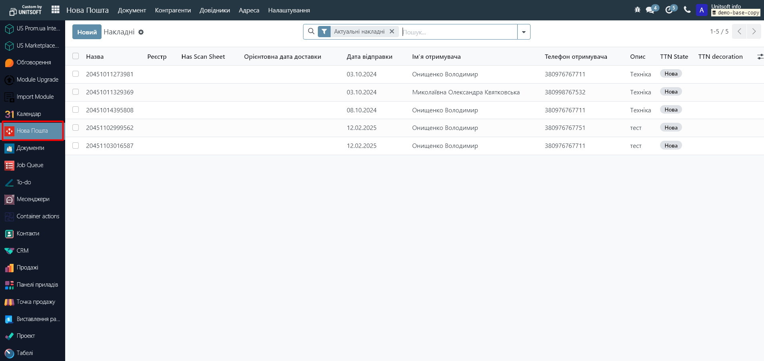Open Job Queue in the sidebar
This screenshot has width=764, height=361.
click(30, 165)
